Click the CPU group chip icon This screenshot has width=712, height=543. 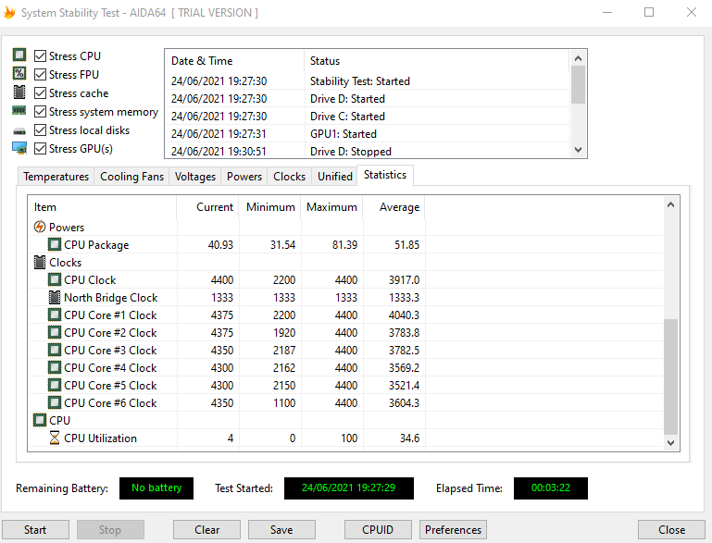point(40,420)
